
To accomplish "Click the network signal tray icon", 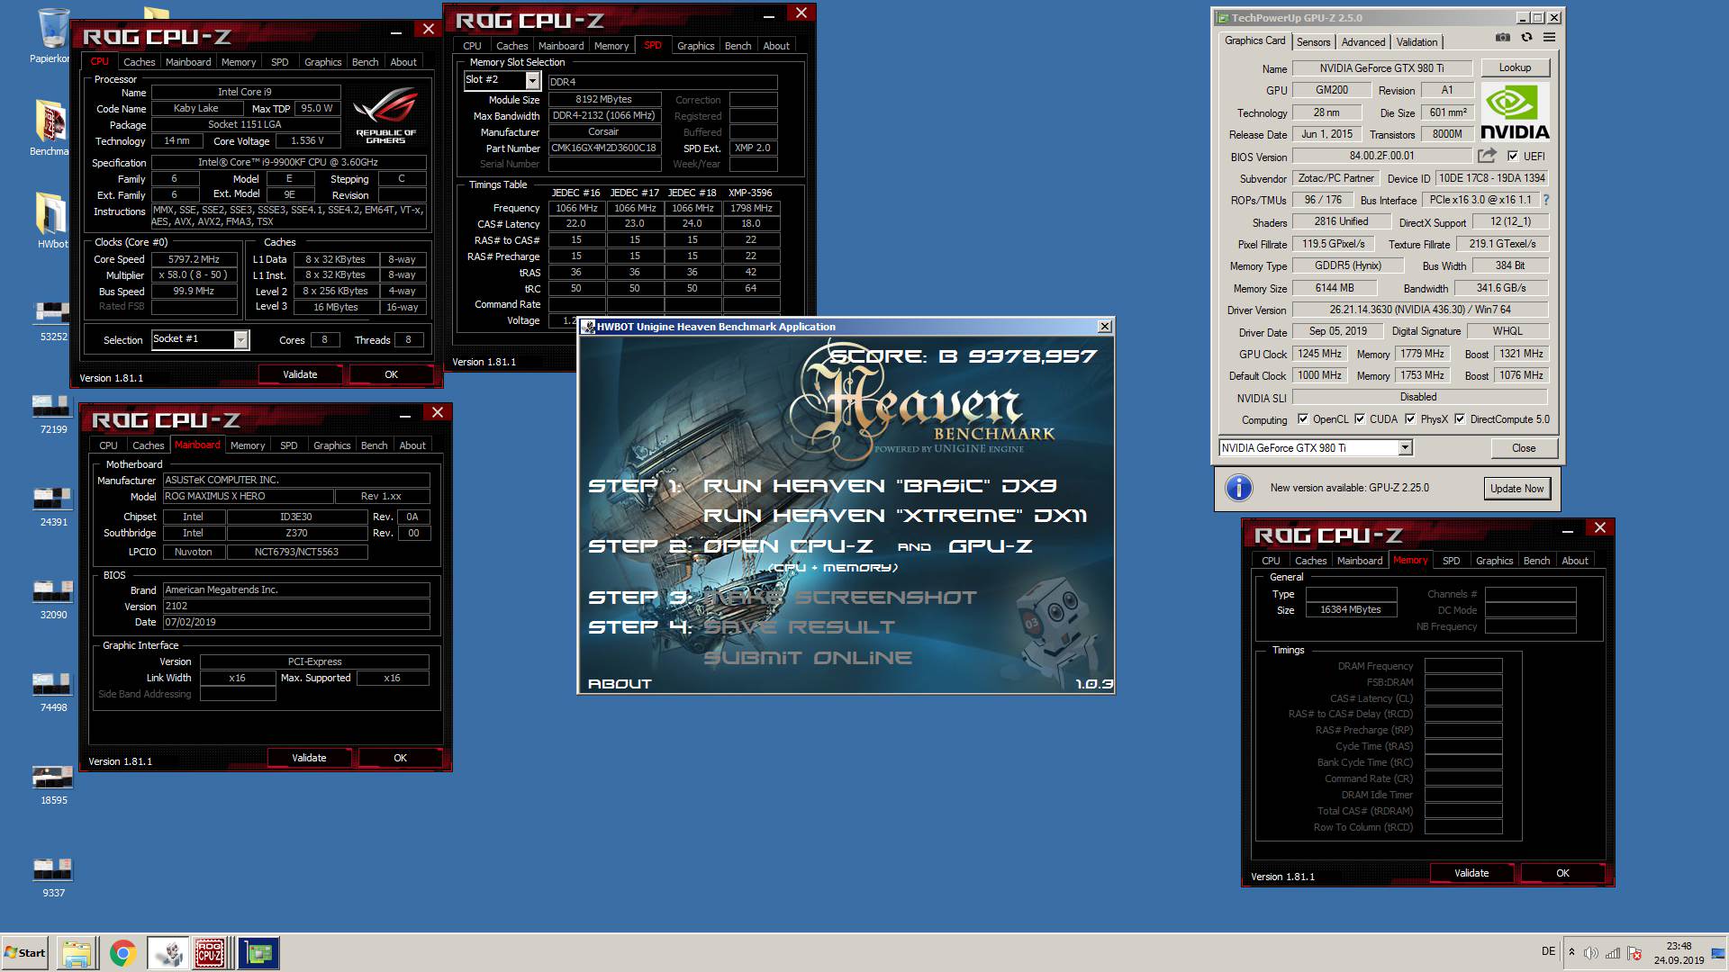I will click(x=1613, y=953).
